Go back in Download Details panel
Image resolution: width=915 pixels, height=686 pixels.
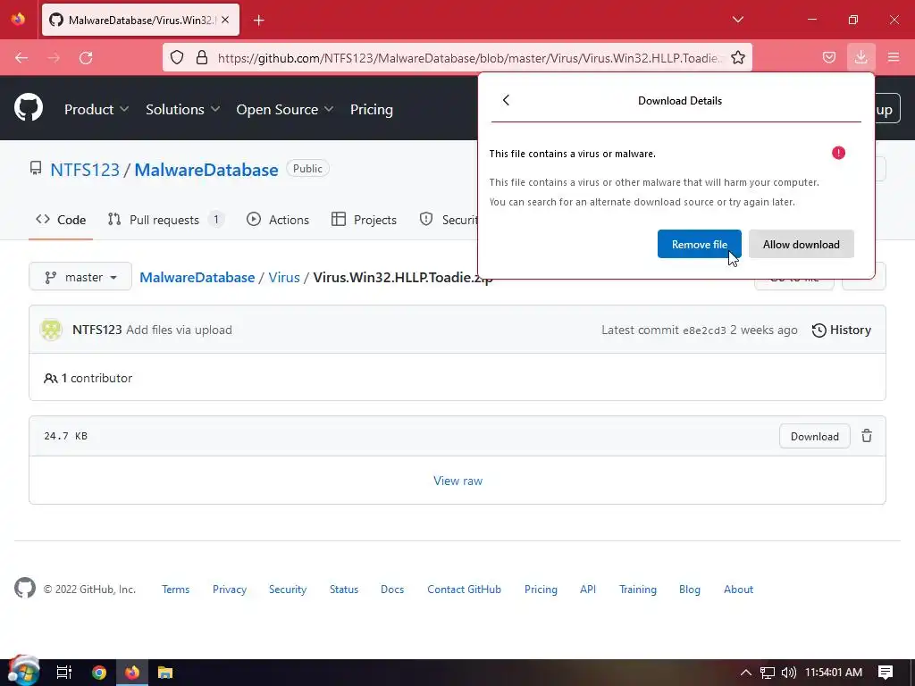(506, 100)
